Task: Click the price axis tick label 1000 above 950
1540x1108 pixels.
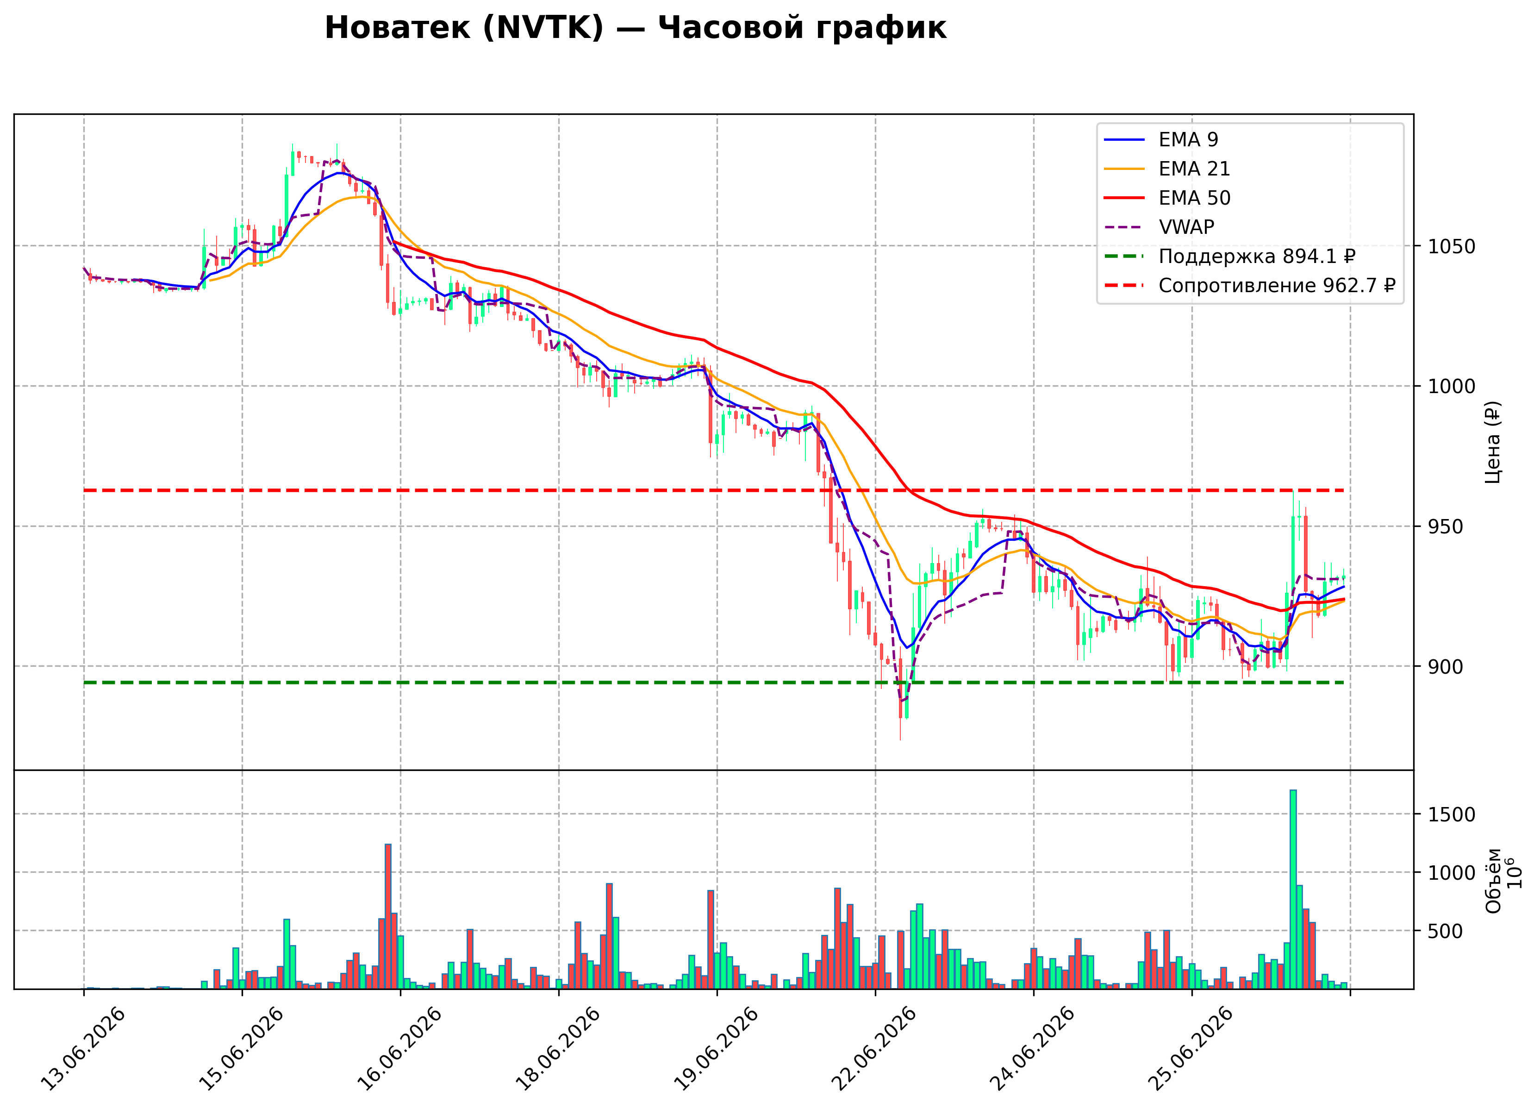Action: click(x=1452, y=386)
